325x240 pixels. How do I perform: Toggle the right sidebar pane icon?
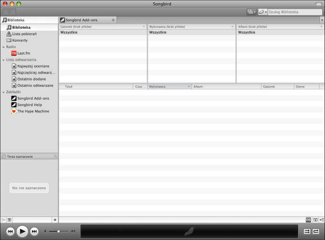point(322,220)
